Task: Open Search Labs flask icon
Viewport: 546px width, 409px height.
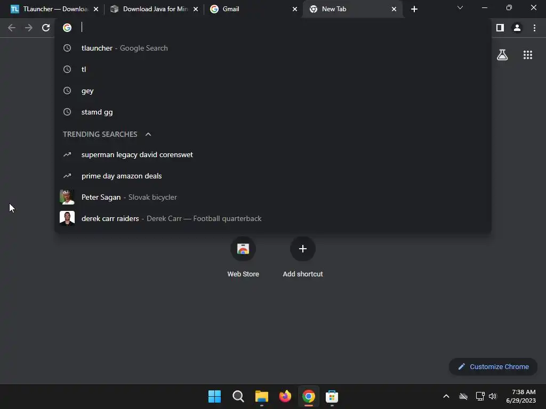Action: 502,55
